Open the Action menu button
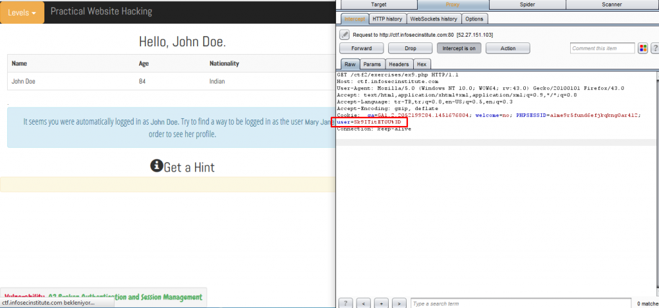Screen dimensions: 659x308 [x=508, y=48]
